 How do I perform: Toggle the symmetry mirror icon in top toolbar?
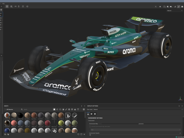[x=15, y=6]
